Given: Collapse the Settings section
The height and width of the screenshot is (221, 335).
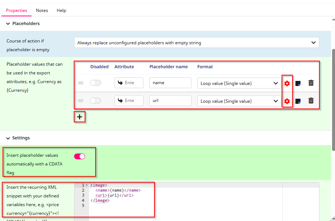Looking at the screenshot, I should pyautogui.click(x=8, y=138).
